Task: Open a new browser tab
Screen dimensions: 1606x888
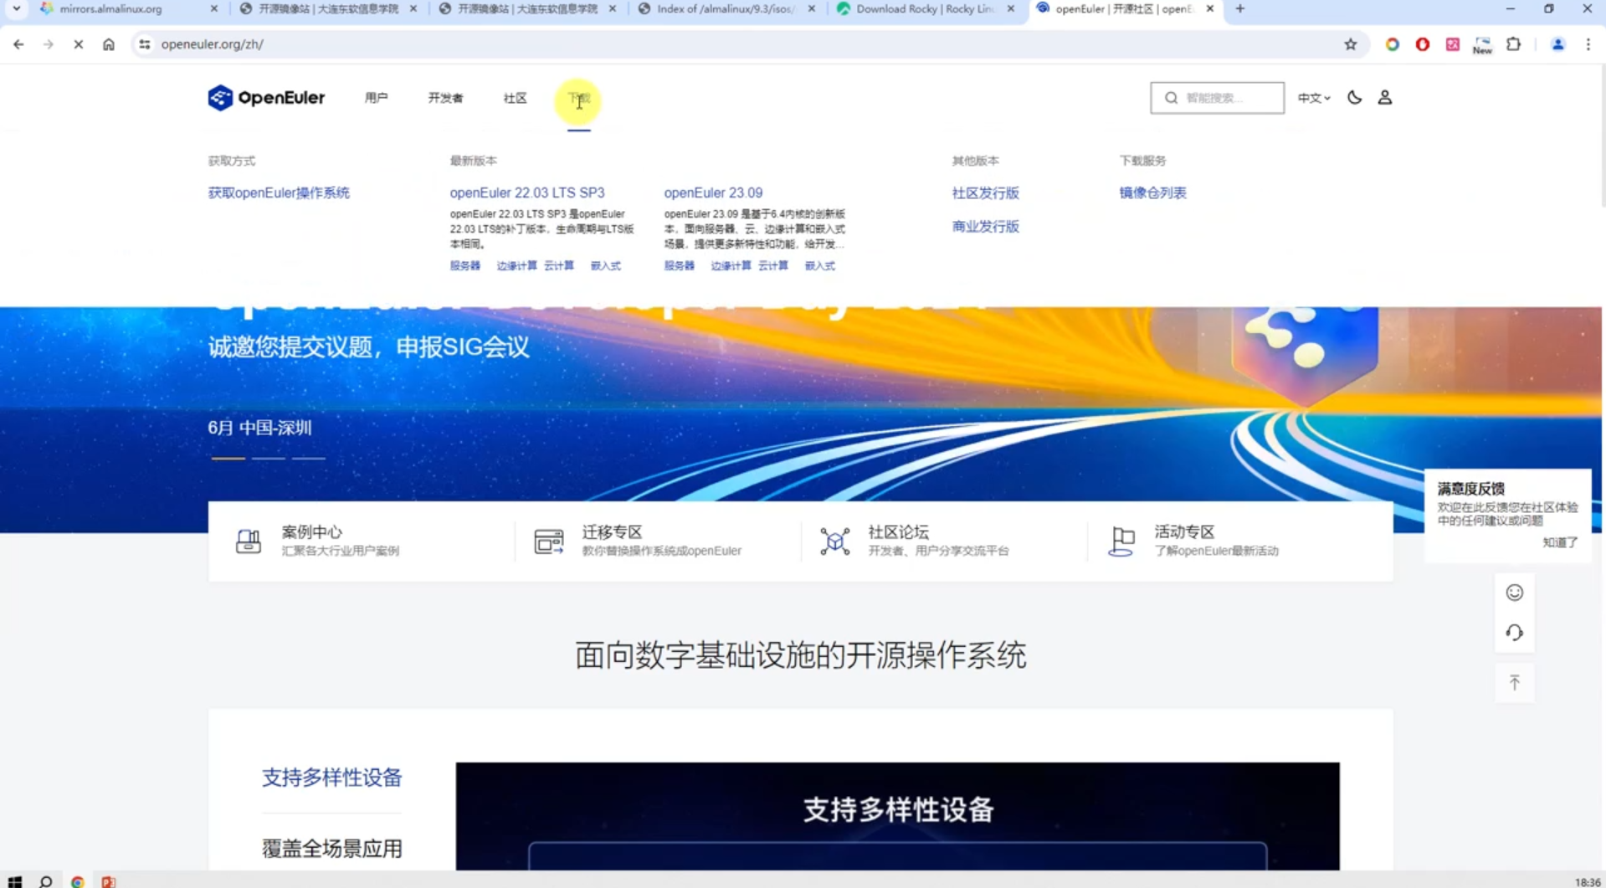Action: [x=1239, y=9]
